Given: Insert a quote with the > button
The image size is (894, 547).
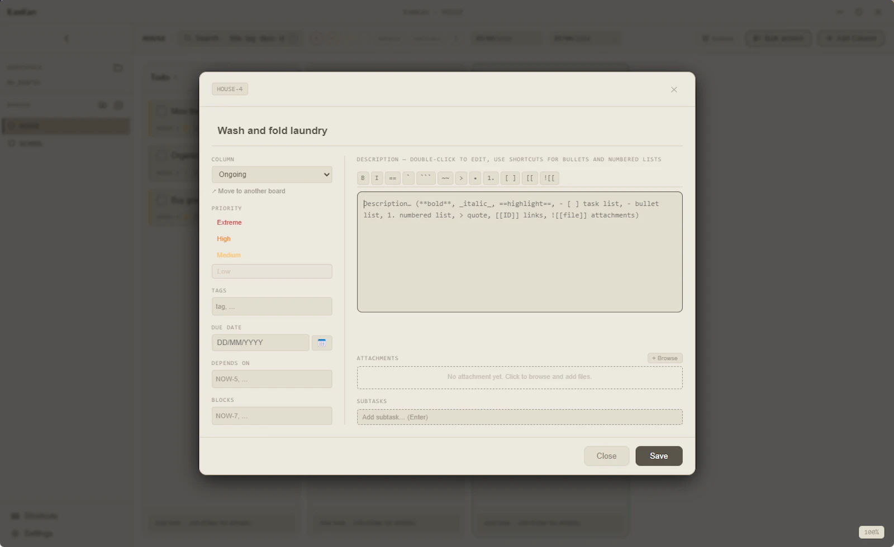Looking at the screenshot, I should tap(461, 178).
